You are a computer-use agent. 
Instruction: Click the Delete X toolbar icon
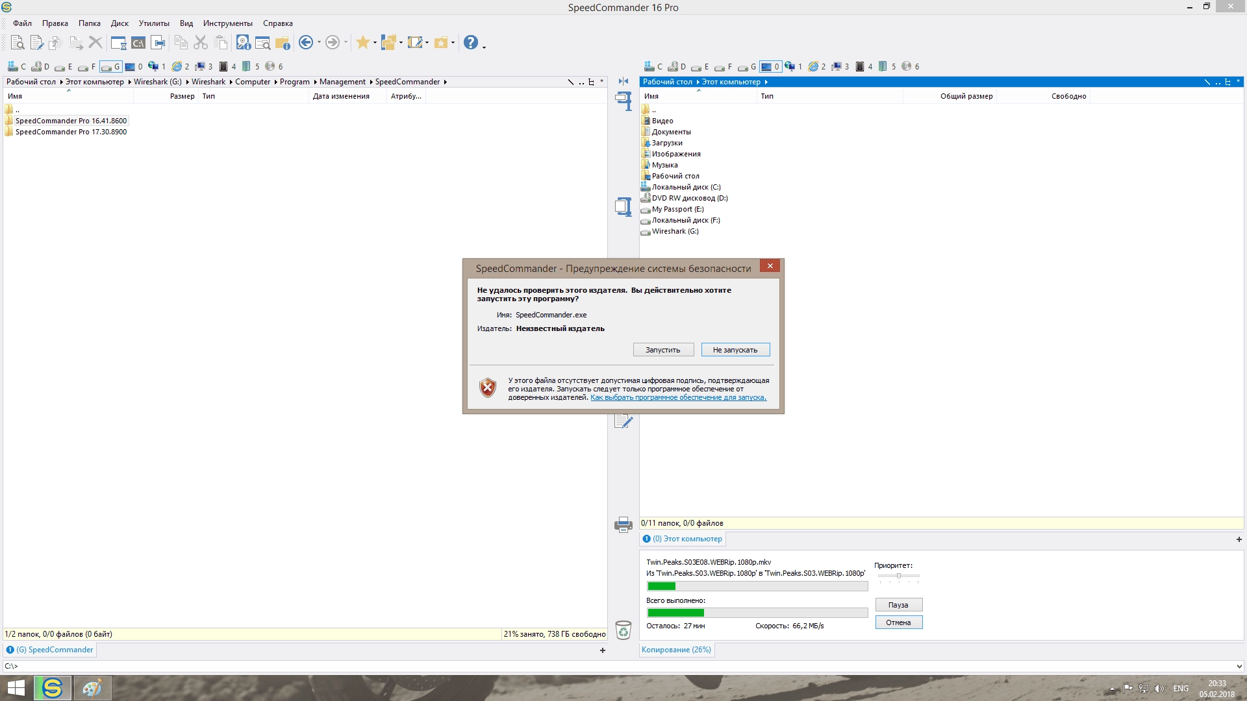pos(95,43)
